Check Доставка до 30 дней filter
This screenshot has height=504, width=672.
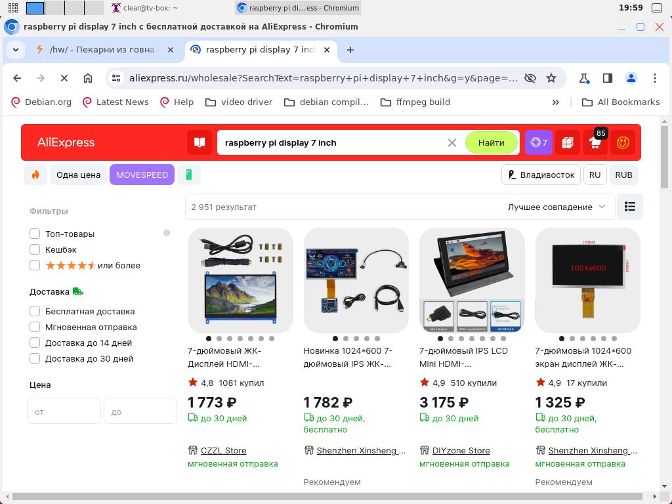click(x=35, y=359)
